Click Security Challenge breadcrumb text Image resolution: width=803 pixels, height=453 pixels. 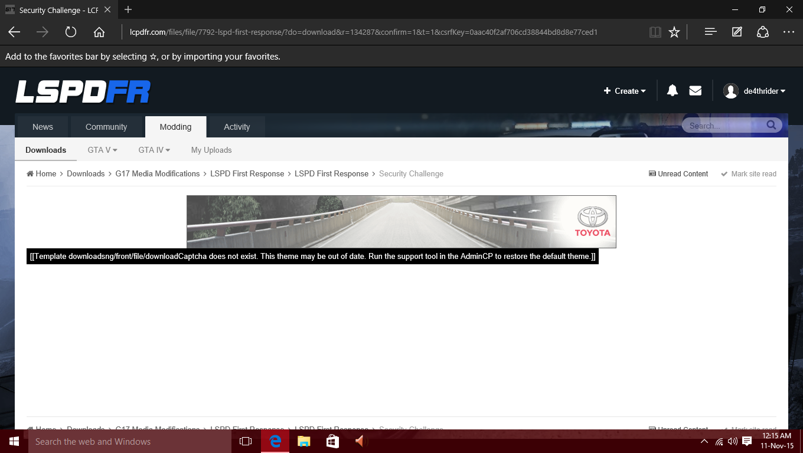(411, 173)
